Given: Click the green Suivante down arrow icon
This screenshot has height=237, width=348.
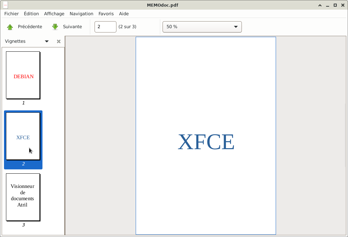Looking at the screenshot, I should [x=55, y=27].
